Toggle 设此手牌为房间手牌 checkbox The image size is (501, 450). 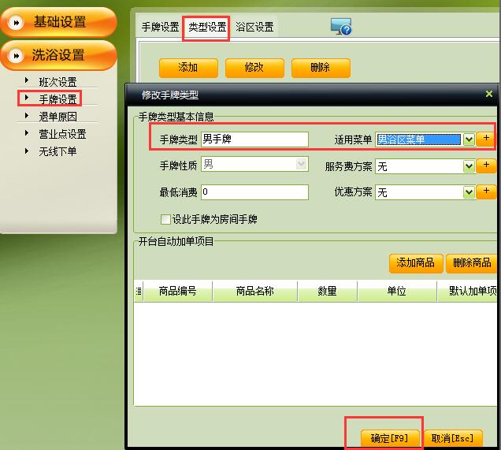click(x=165, y=219)
